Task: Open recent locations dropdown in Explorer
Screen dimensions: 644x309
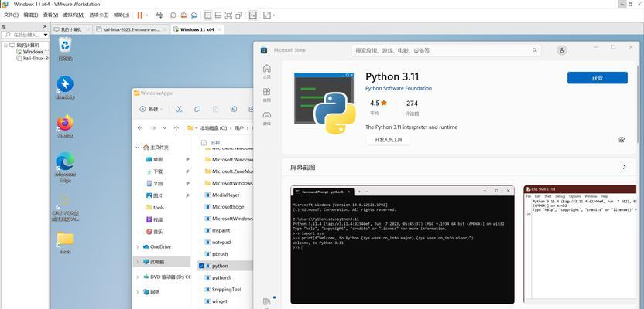Action: [165, 128]
